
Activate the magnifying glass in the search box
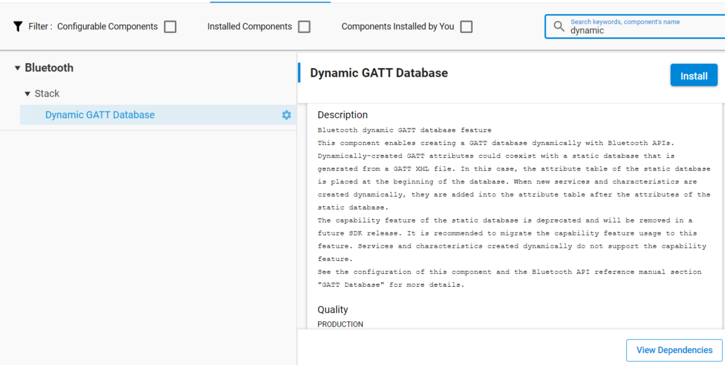(x=559, y=26)
